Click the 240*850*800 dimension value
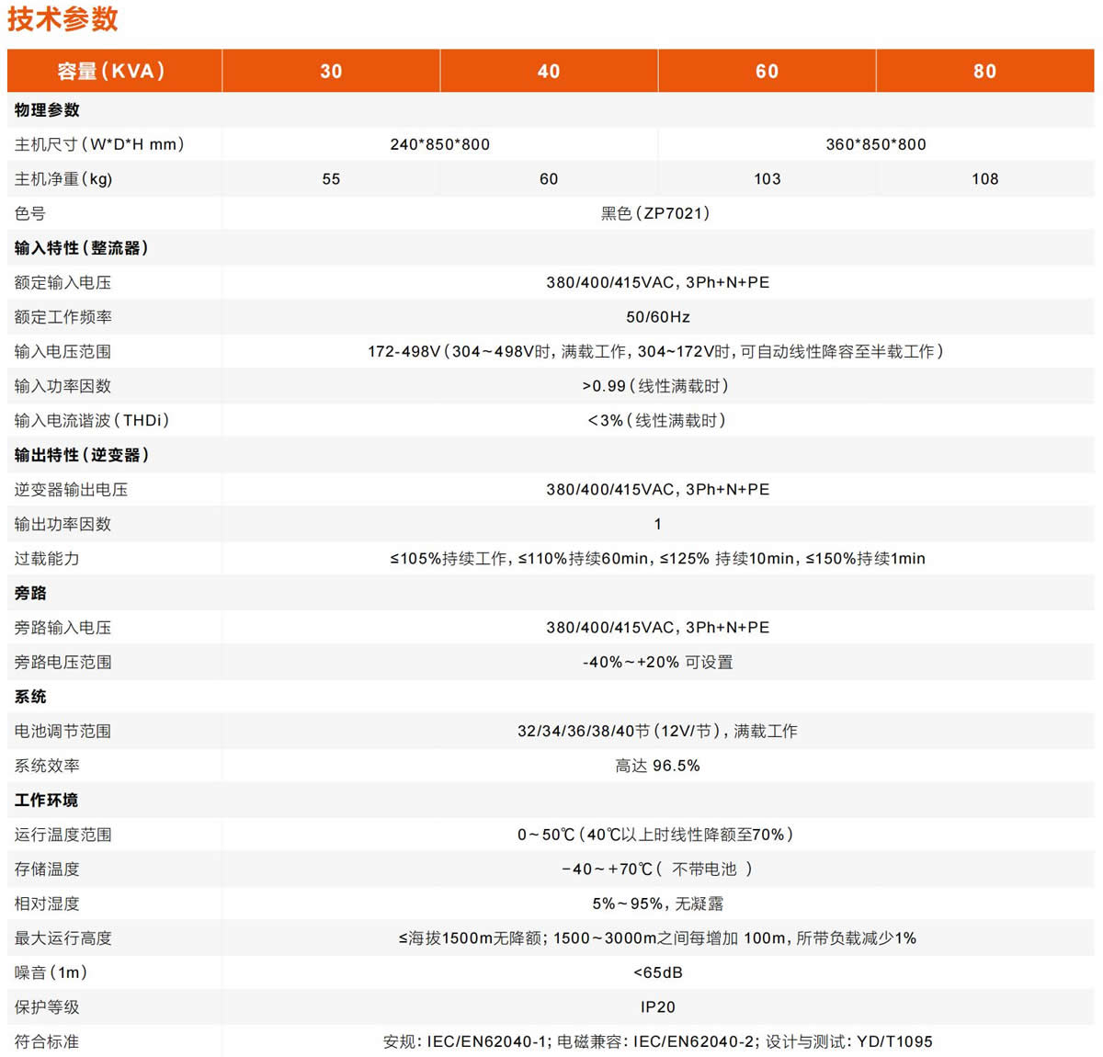The height and width of the screenshot is (1057, 1103). (439, 144)
